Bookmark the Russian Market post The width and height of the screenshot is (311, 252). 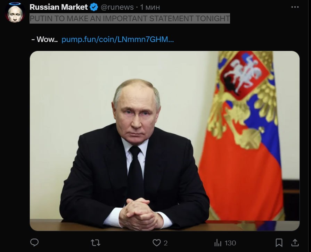[279, 243]
